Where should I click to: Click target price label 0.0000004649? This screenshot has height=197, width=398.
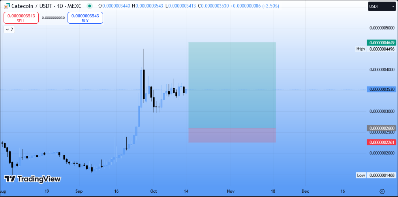coord(381,43)
